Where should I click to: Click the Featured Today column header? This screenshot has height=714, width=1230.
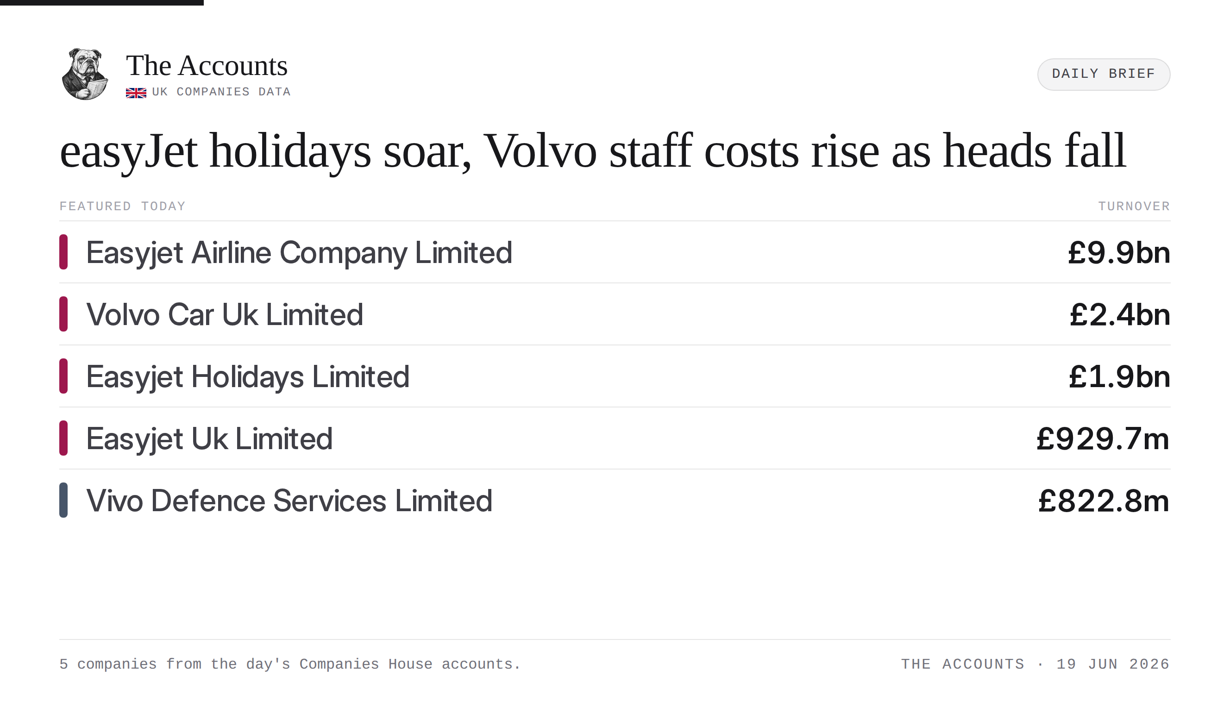(x=123, y=206)
